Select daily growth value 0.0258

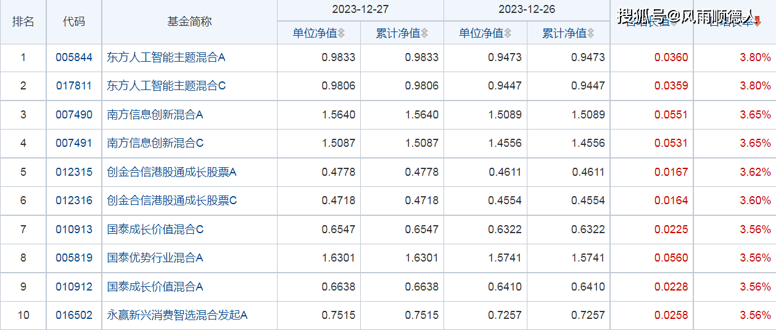[671, 315]
